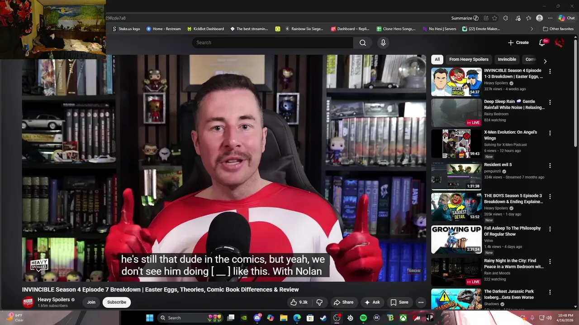Open Stake.us logo bookmark
579x325 pixels.
[126, 29]
